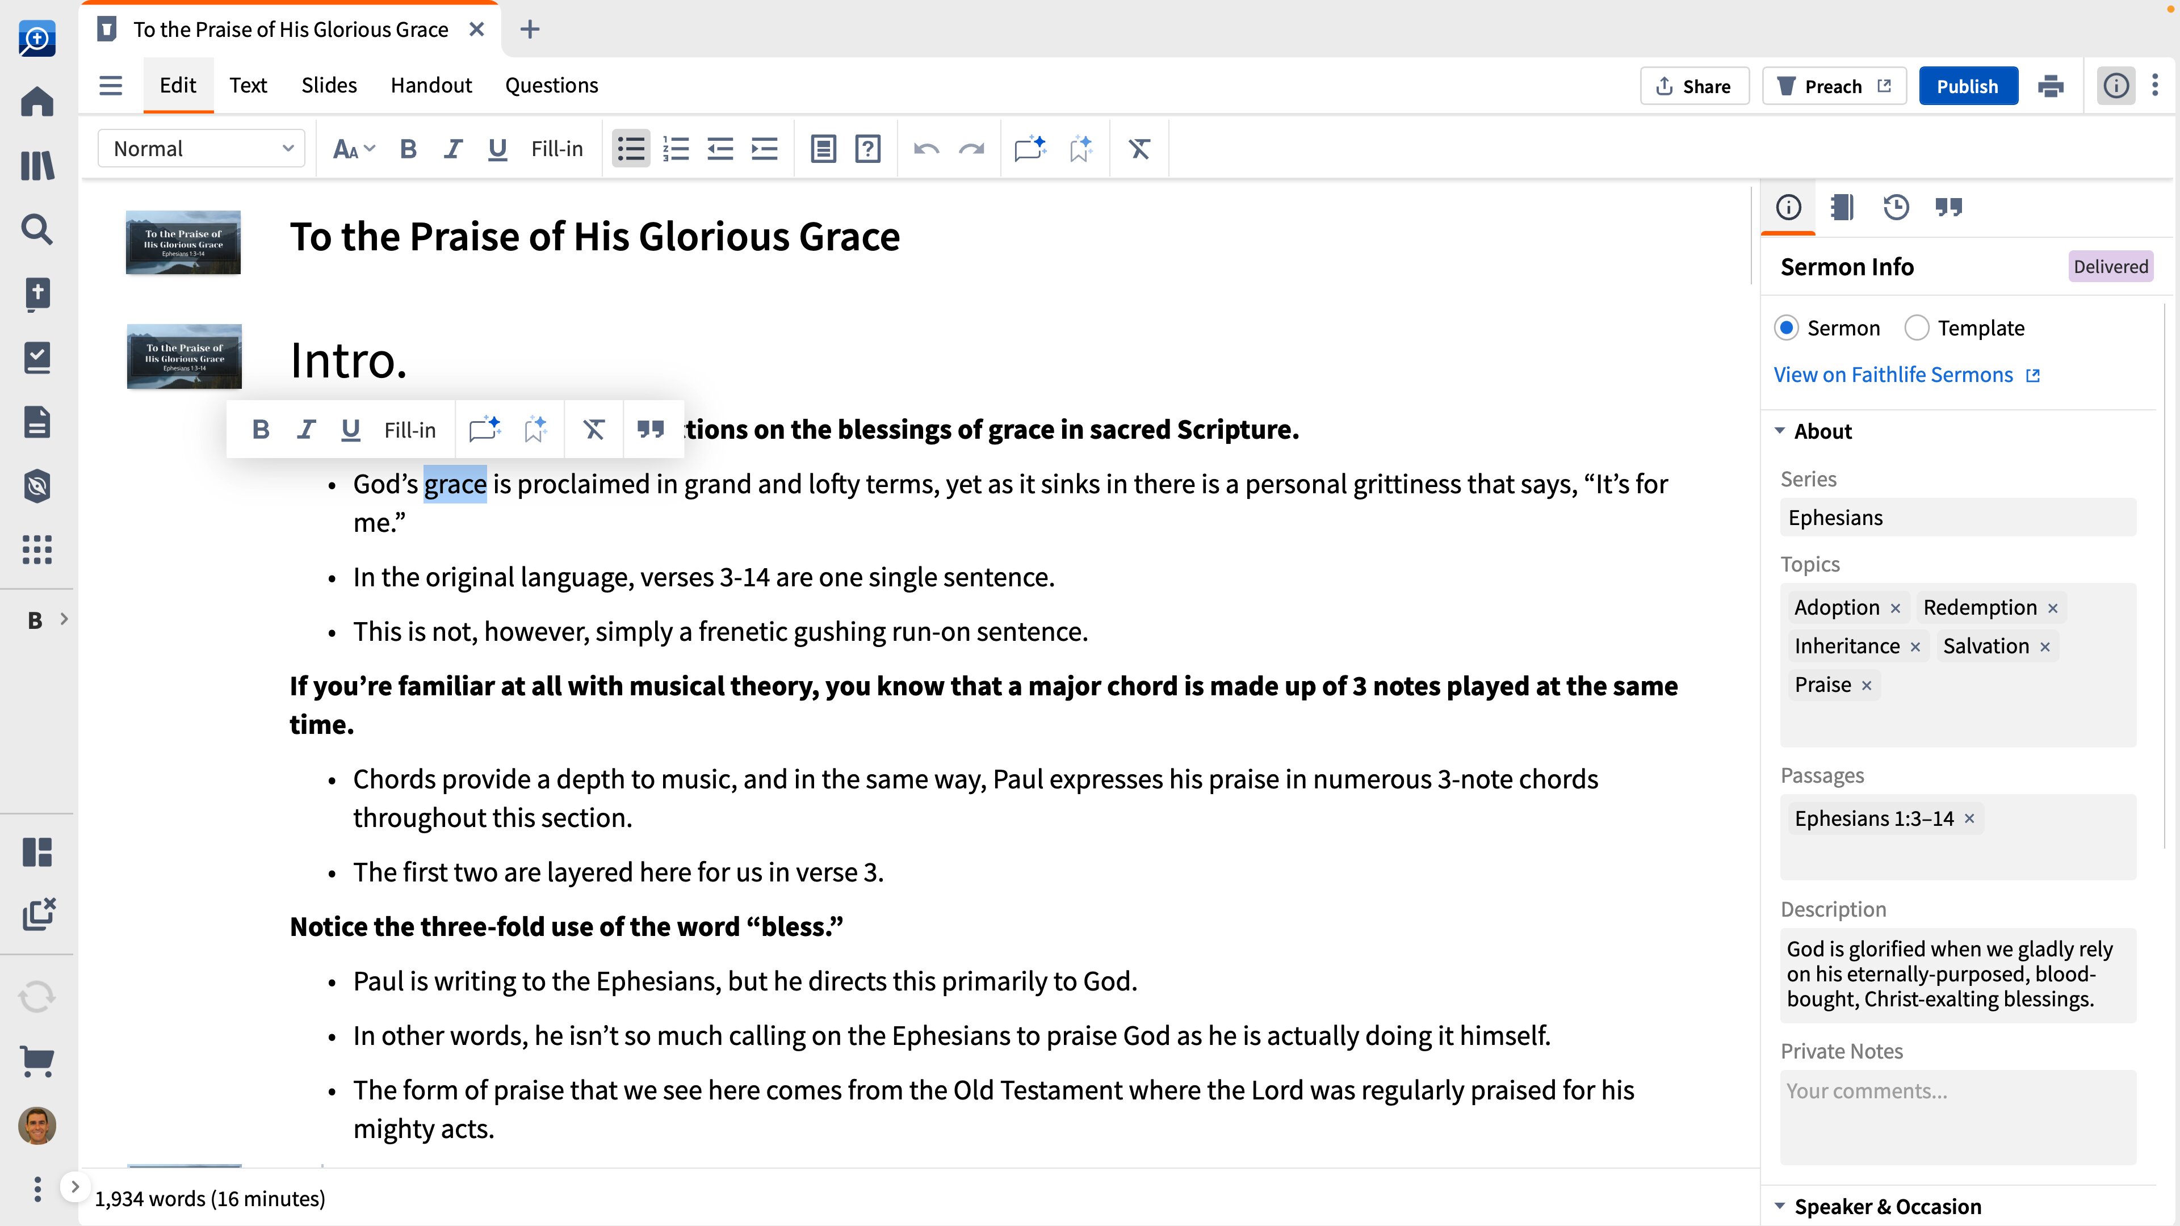Click the Print icon
Screen dimensions: 2180x1226
click(x=2051, y=86)
